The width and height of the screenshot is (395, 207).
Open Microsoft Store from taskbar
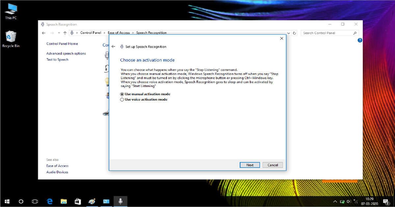tap(78, 201)
